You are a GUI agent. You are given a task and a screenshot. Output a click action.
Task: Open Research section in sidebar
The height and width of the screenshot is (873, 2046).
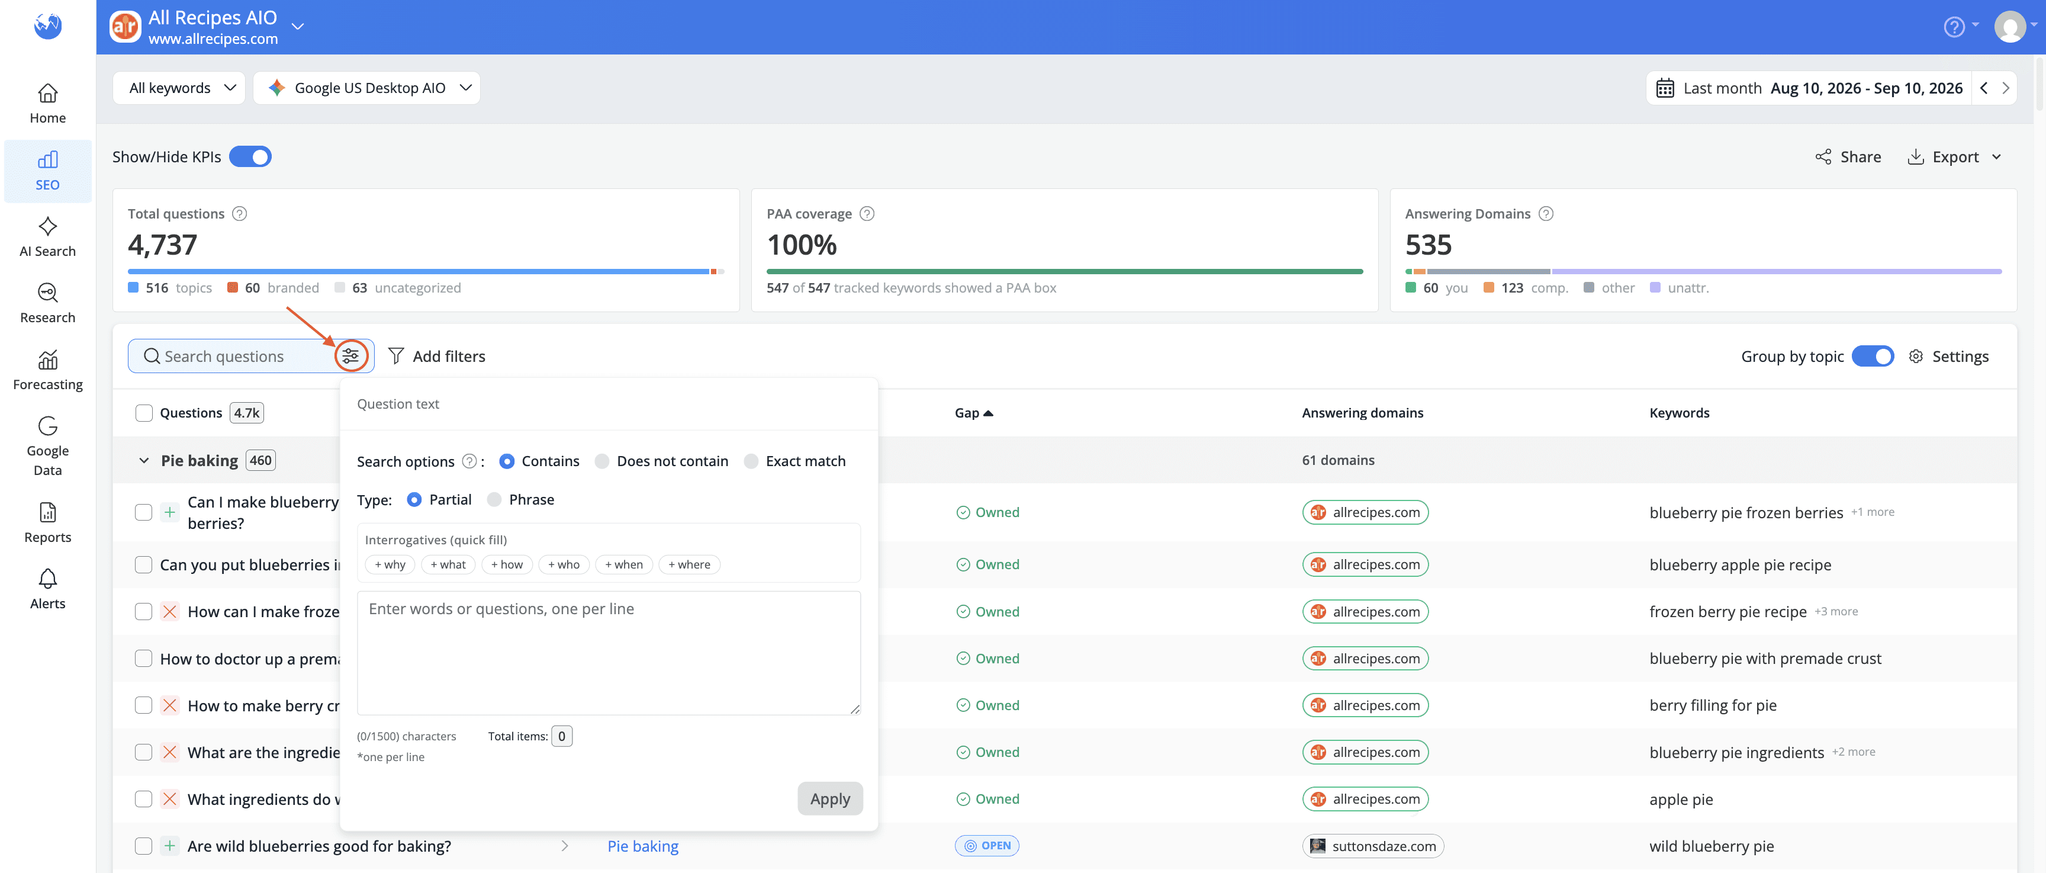click(47, 303)
